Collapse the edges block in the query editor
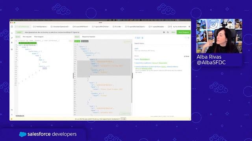Image resolution: width=252 pixels, height=141 pixels. [17, 54]
